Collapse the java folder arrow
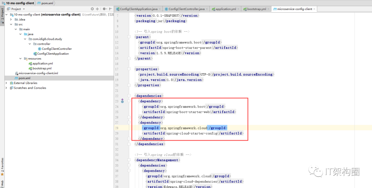372x188 pixels. (20, 34)
